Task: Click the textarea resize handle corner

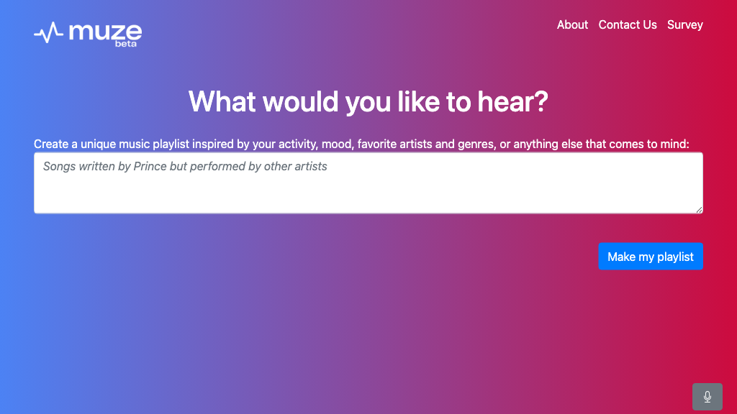Action: 699,209
